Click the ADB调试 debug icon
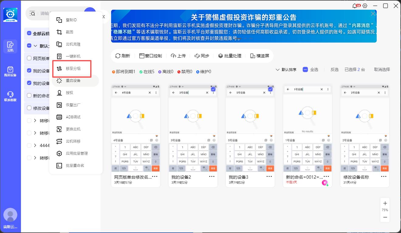401x233 pixels. click(59, 117)
